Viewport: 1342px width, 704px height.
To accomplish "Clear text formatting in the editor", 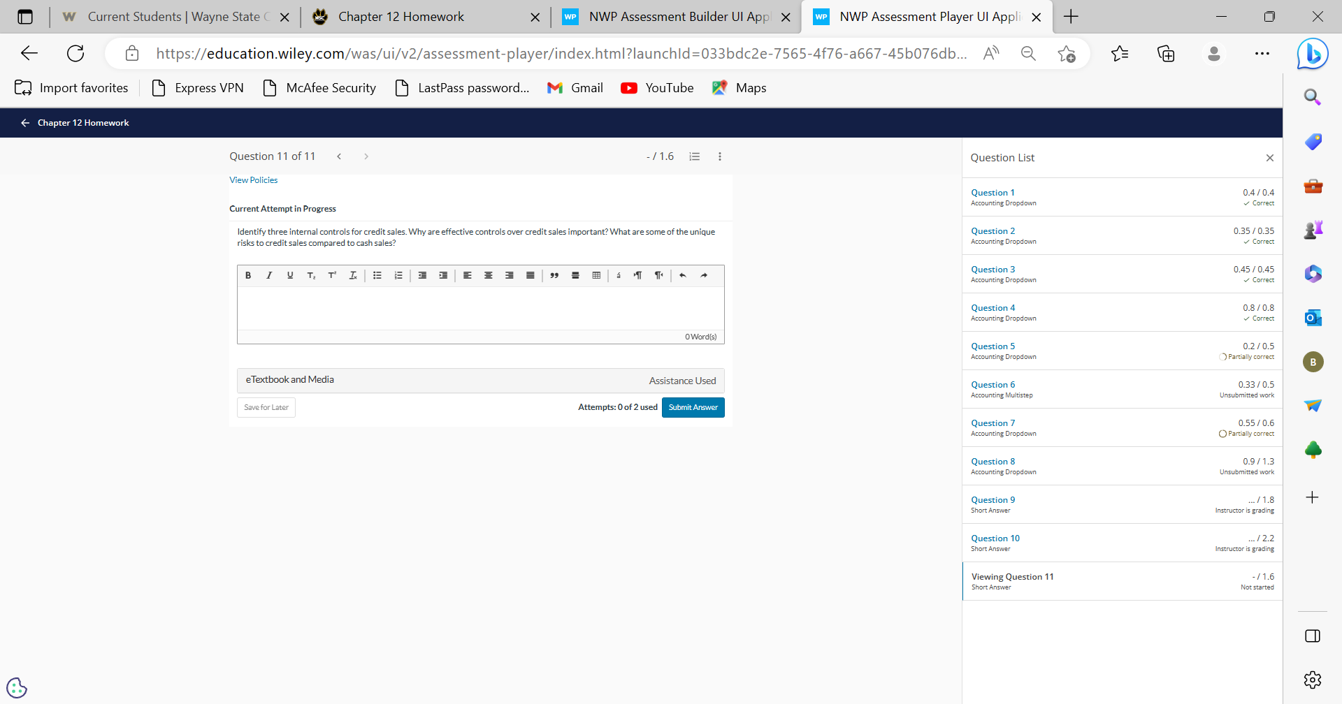I will 353,275.
